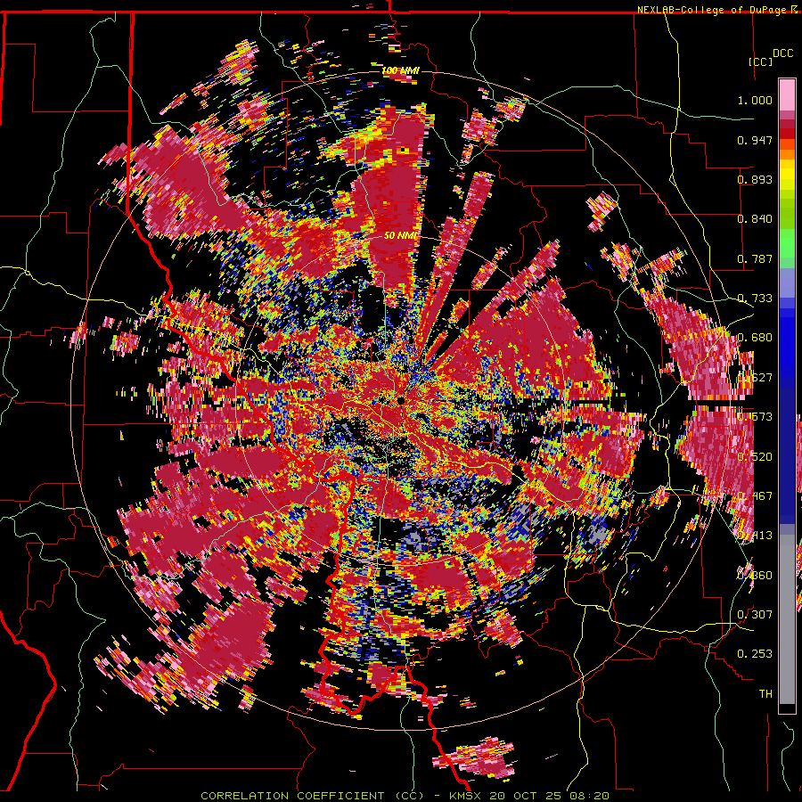Click the 1.000 scale value
The image size is (802, 802).
[x=755, y=100]
